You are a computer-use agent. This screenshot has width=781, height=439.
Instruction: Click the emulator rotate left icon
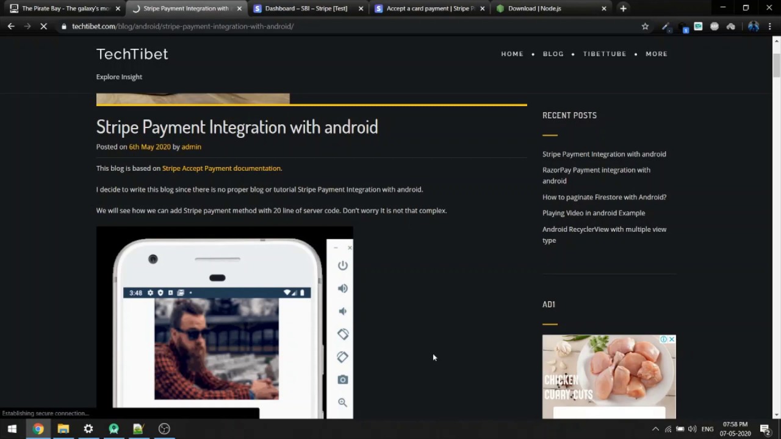(343, 334)
